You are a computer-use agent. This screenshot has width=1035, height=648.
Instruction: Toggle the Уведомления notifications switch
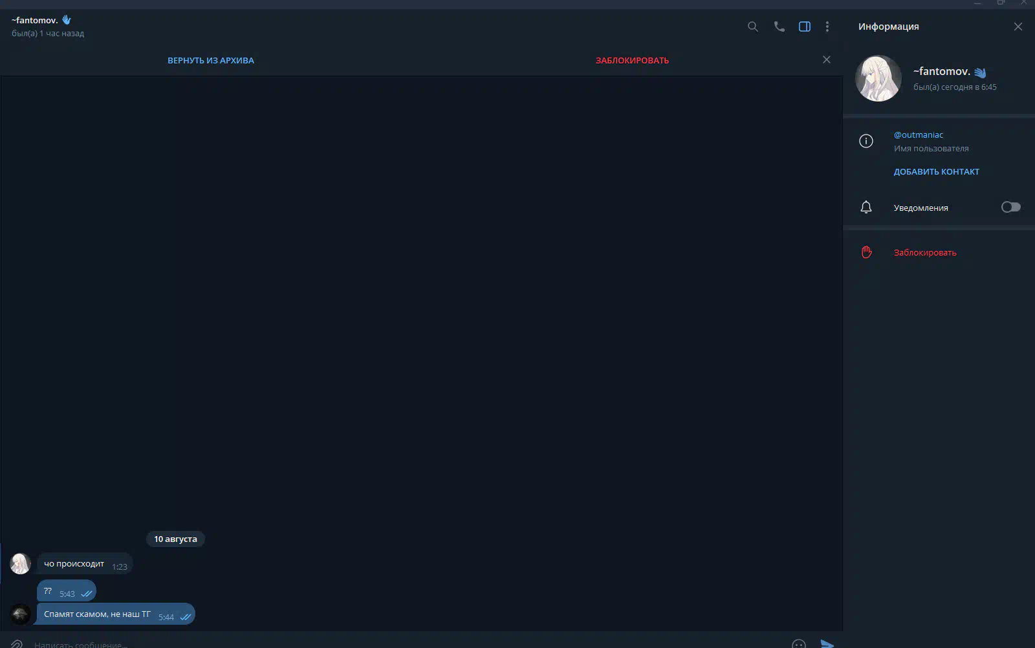tap(1010, 207)
